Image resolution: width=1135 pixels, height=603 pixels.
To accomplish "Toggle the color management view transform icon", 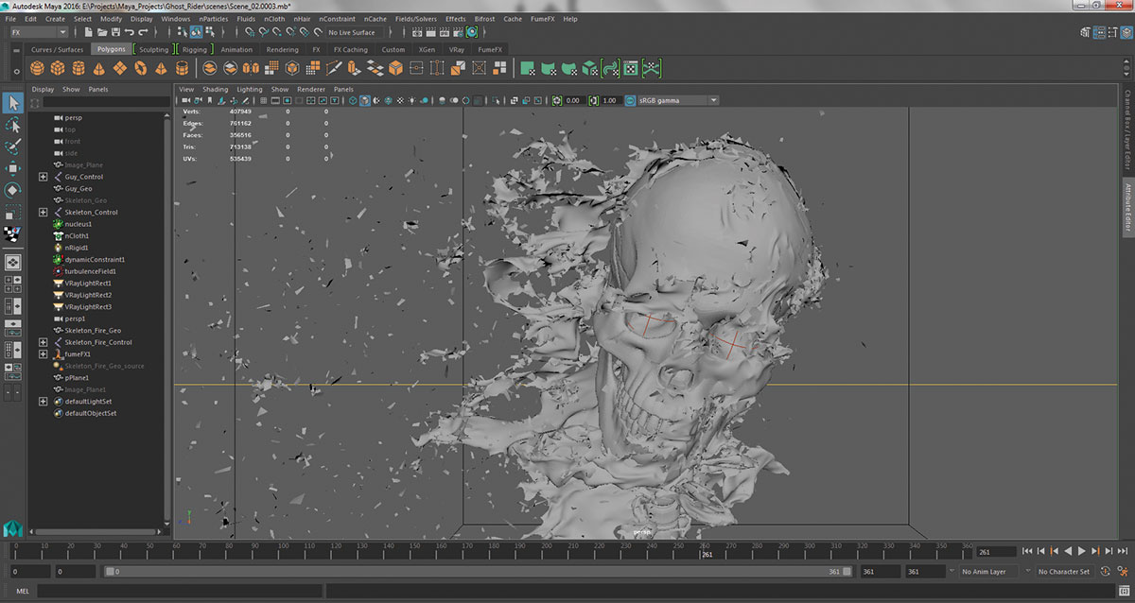I will (630, 100).
